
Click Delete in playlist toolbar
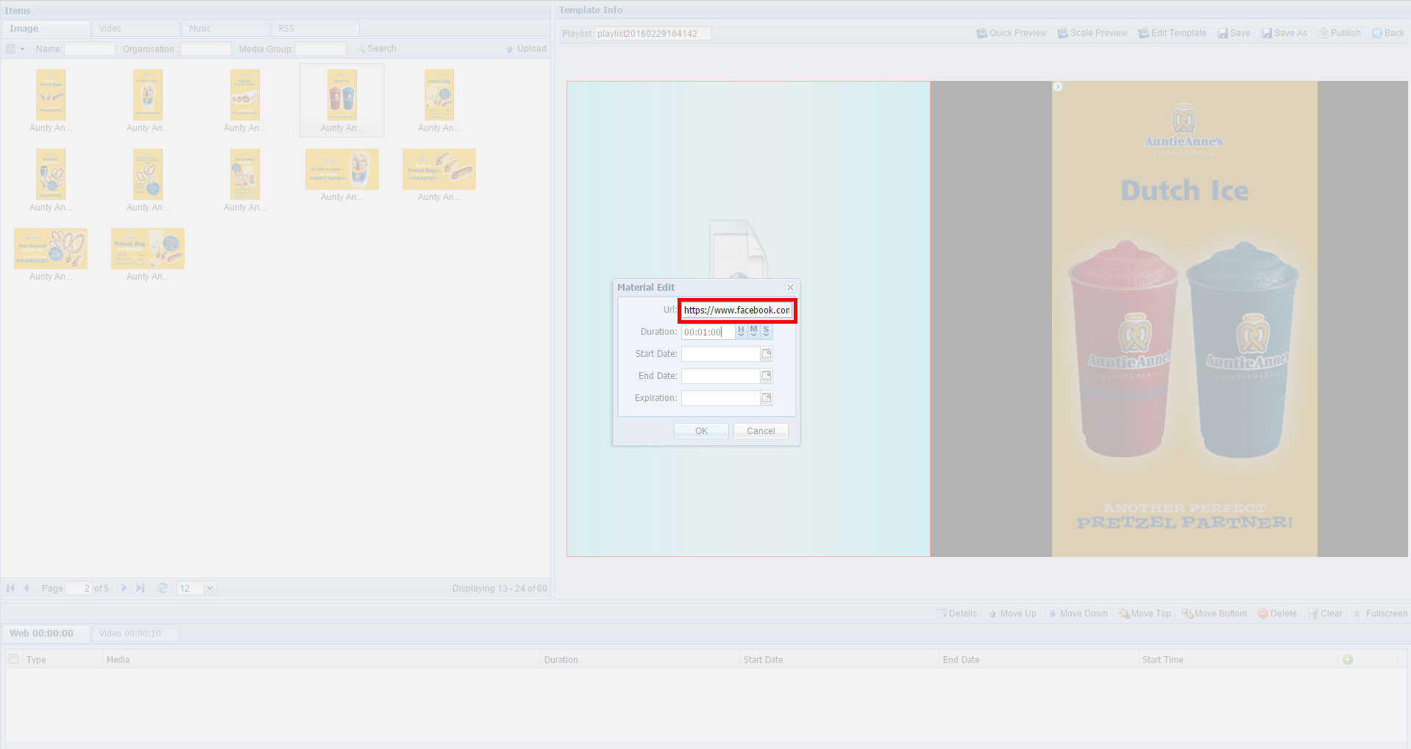click(x=1277, y=614)
